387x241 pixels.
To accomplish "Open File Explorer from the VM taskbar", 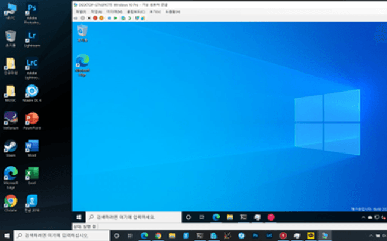I will [230, 217].
